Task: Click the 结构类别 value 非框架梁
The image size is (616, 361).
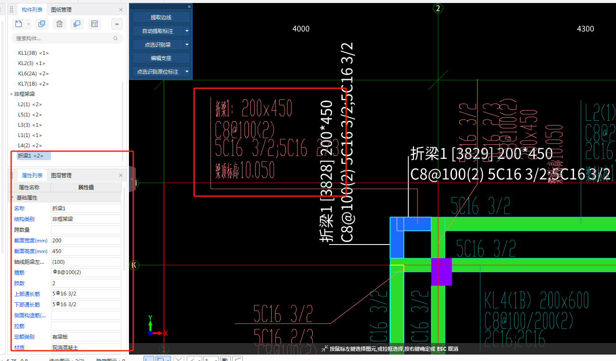Action: [86, 219]
